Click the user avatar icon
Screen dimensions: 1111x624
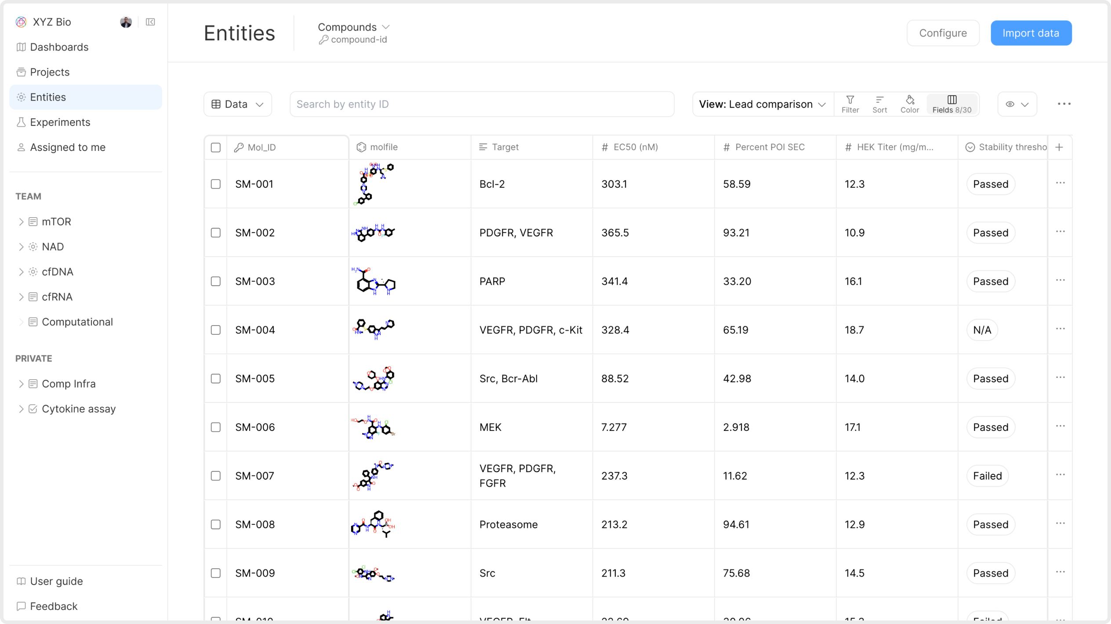[126, 22]
